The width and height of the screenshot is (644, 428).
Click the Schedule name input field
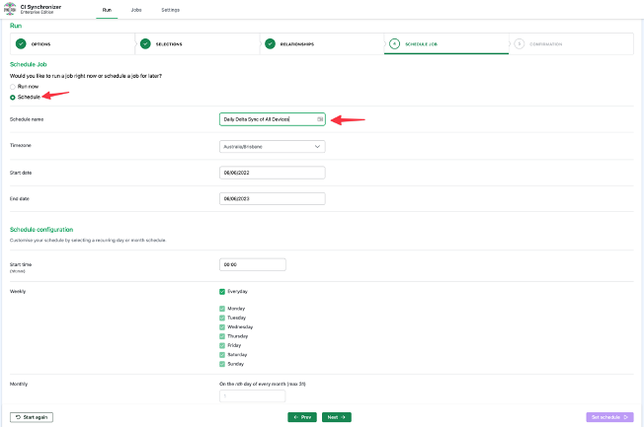(x=273, y=119)
